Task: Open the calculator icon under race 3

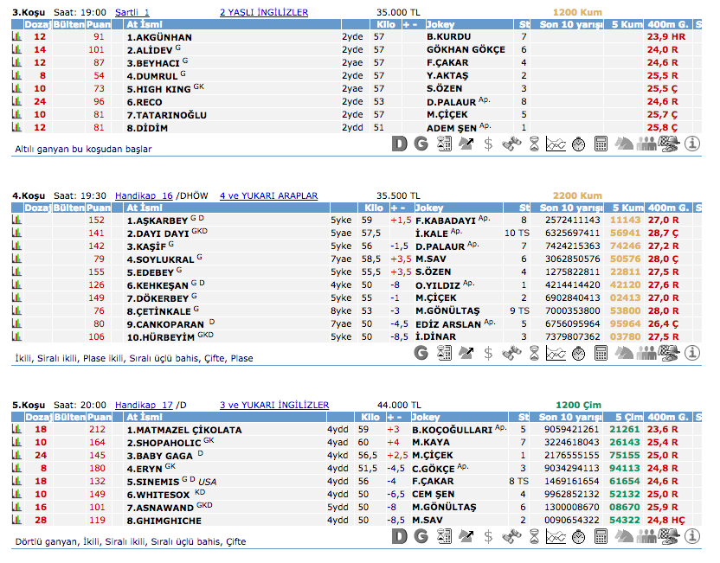Action: 601,144
